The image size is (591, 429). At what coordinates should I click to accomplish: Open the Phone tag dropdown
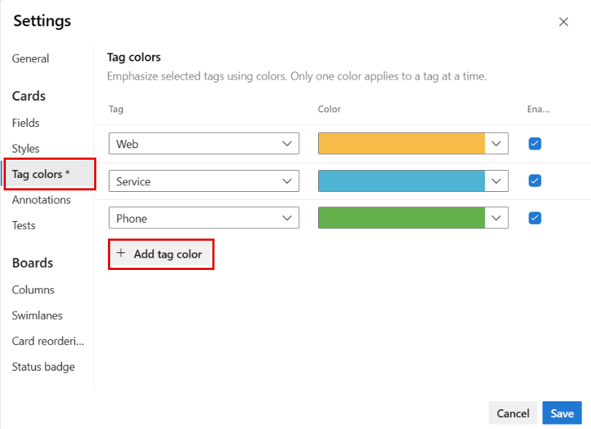287,218
